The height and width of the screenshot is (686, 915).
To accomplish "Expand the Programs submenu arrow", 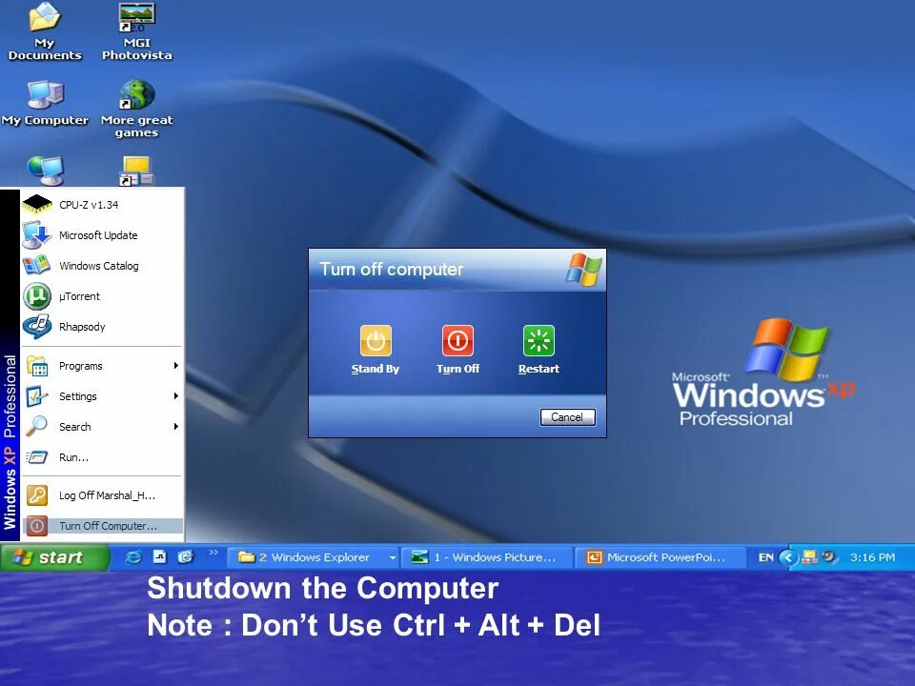I will click(x=175, y=366).
